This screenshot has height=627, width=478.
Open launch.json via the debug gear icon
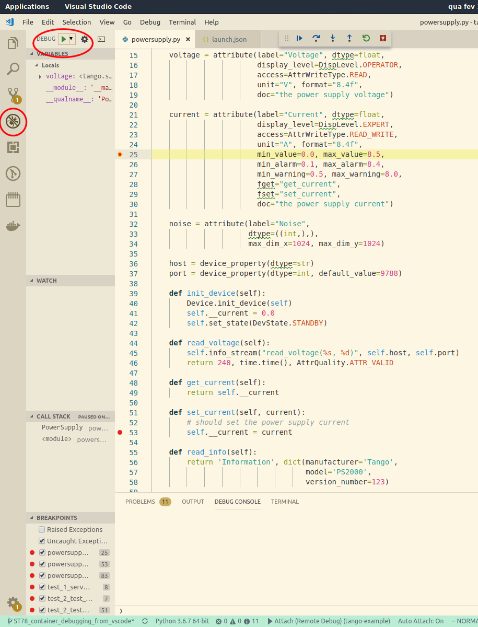click(x=85, y=39)
